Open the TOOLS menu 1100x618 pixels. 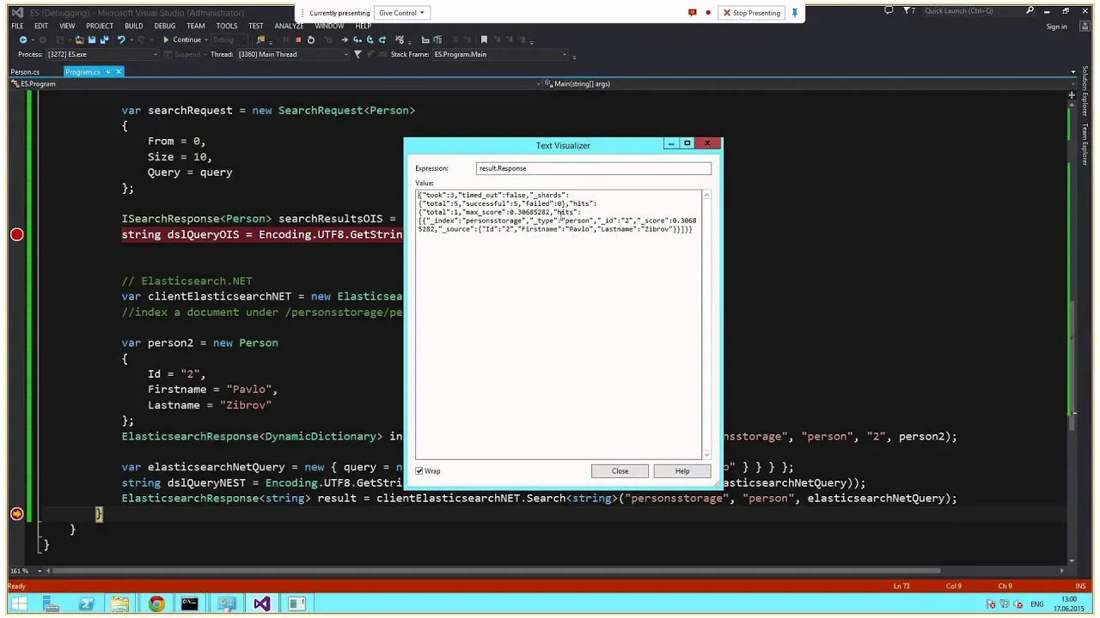[227, 26]
